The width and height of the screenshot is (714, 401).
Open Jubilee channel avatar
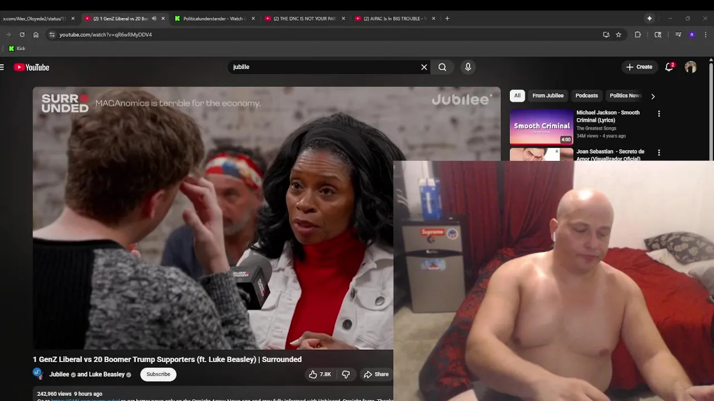[x=38, y=374]
